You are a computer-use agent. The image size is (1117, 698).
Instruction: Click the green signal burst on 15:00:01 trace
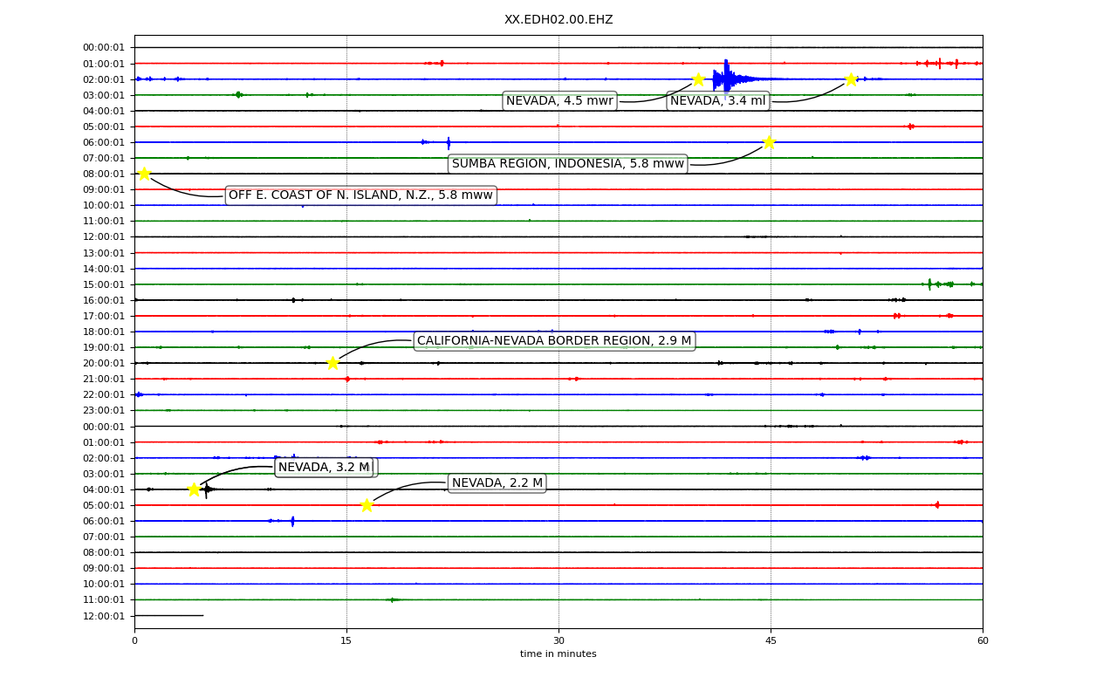[x=939, y=284]
